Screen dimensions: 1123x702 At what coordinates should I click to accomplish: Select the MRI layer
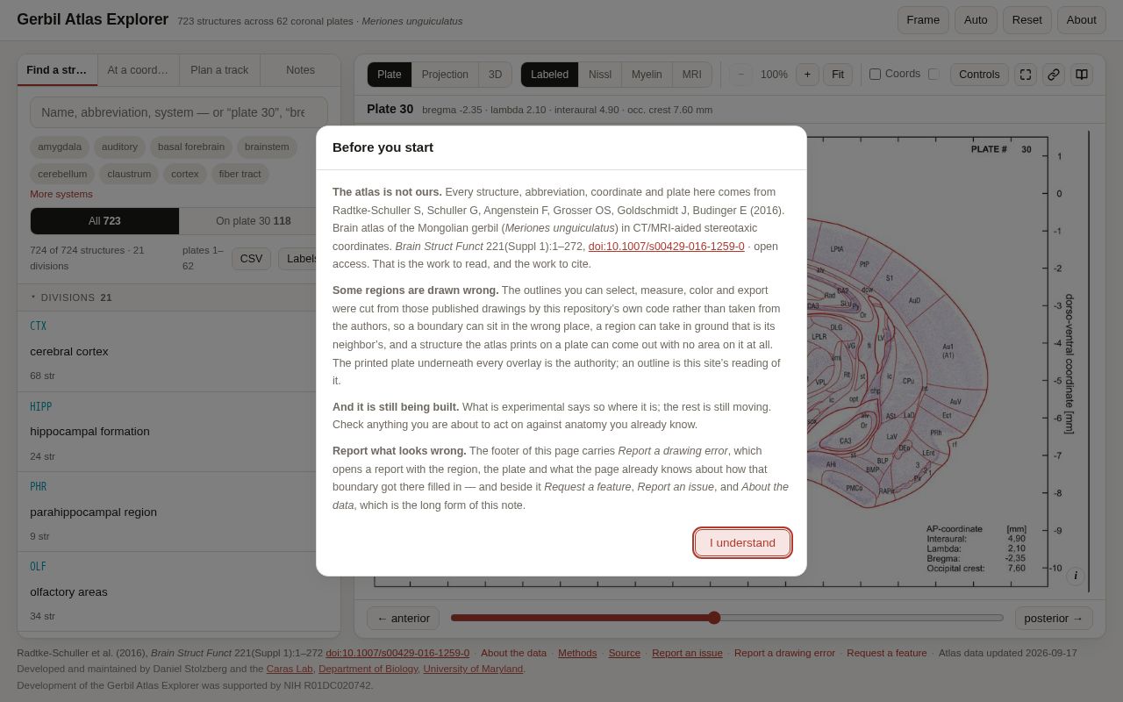click(x=692, y=75)
